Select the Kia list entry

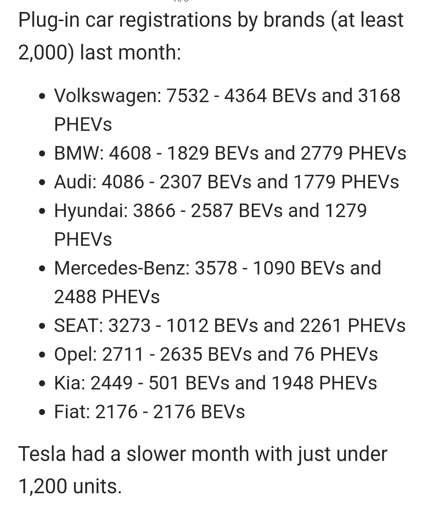pos(215,383)
